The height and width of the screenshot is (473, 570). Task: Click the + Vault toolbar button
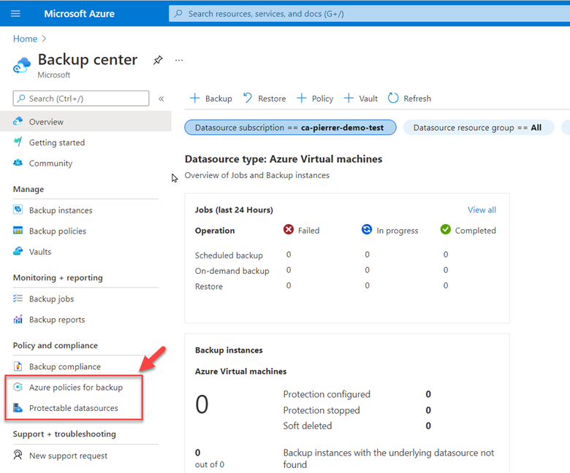click(x=360, y=99)
